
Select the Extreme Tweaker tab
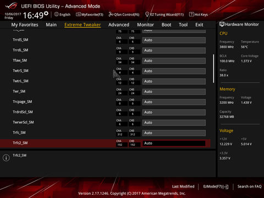pyautogui.click(x=82, y=25)
